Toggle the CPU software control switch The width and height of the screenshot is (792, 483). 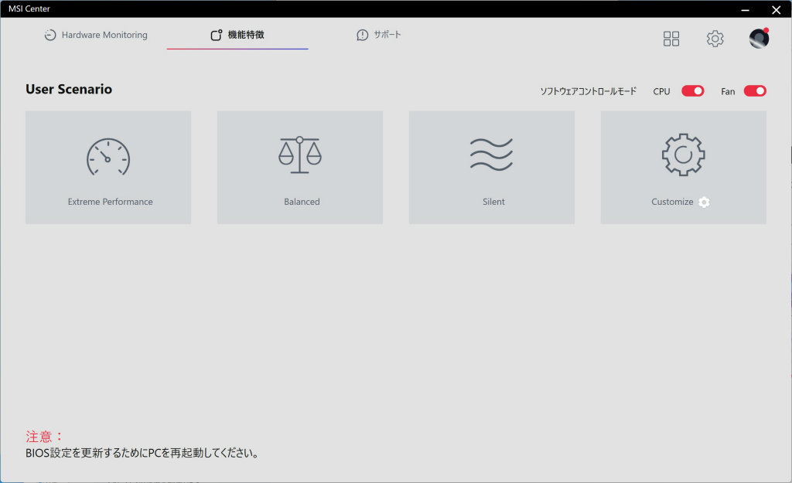click(692, 91)
